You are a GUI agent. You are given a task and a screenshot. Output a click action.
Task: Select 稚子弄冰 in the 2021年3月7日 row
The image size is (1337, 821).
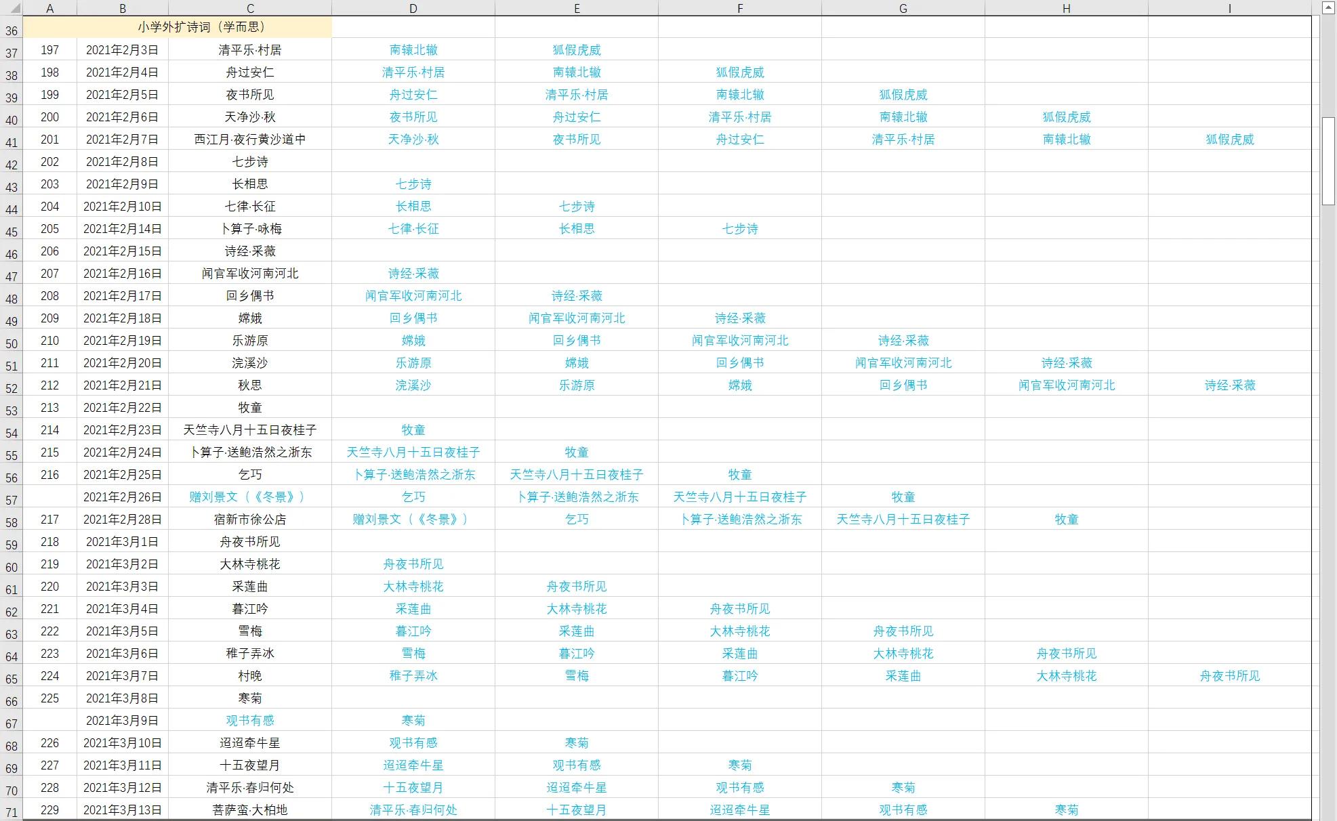[413, 675]
